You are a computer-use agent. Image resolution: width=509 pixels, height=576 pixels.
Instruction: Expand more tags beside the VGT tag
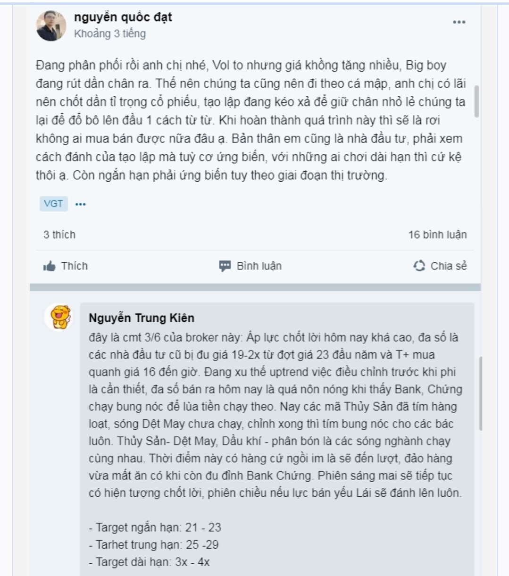[x=81, y=204]
